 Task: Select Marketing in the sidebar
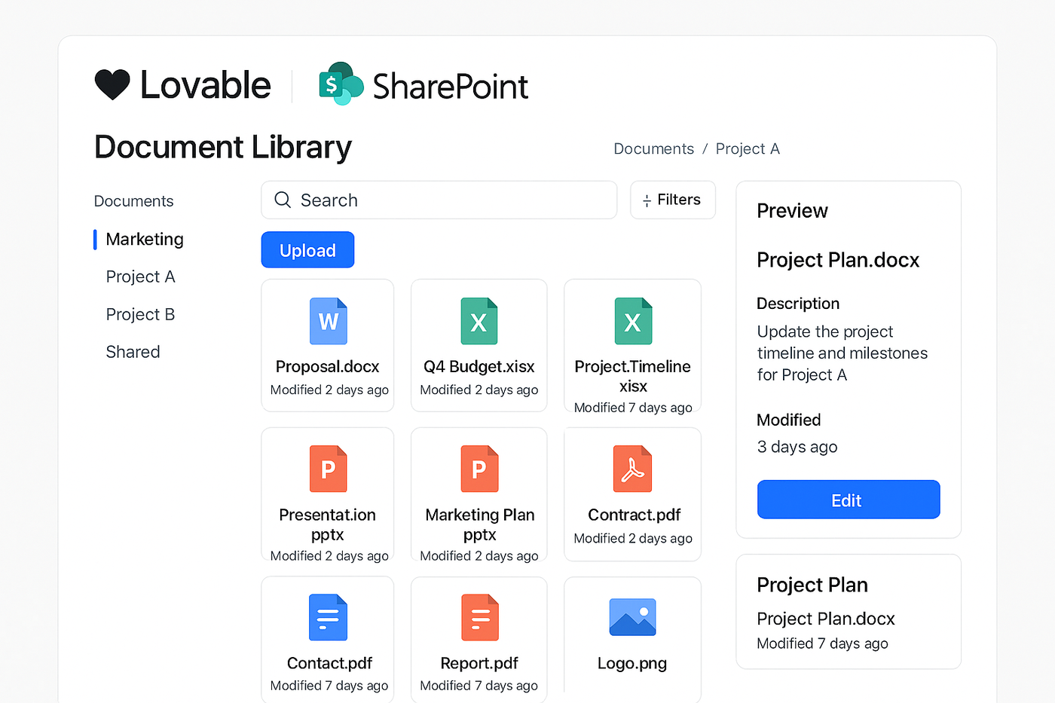[145, 239]
